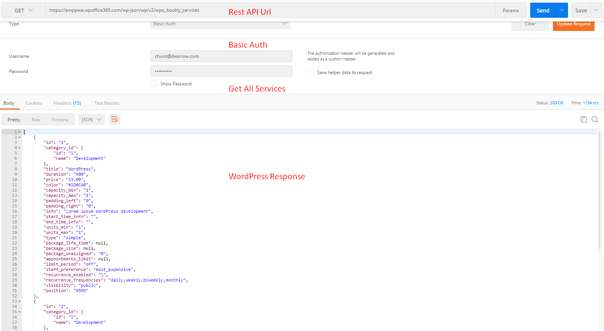Click the "package_life_time": null line

76,243
